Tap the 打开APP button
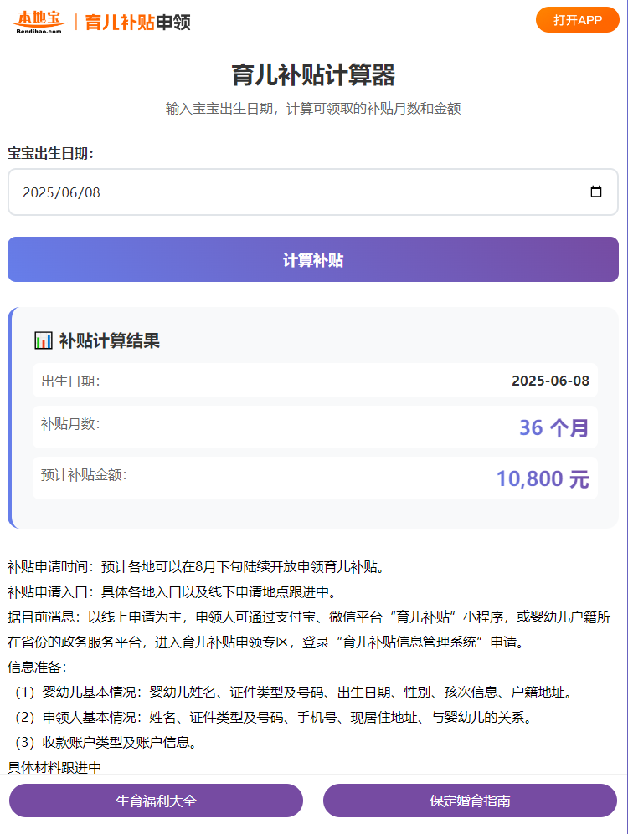Image resolution: width=628 pixels, height=834 pixels. pos(578,20)
